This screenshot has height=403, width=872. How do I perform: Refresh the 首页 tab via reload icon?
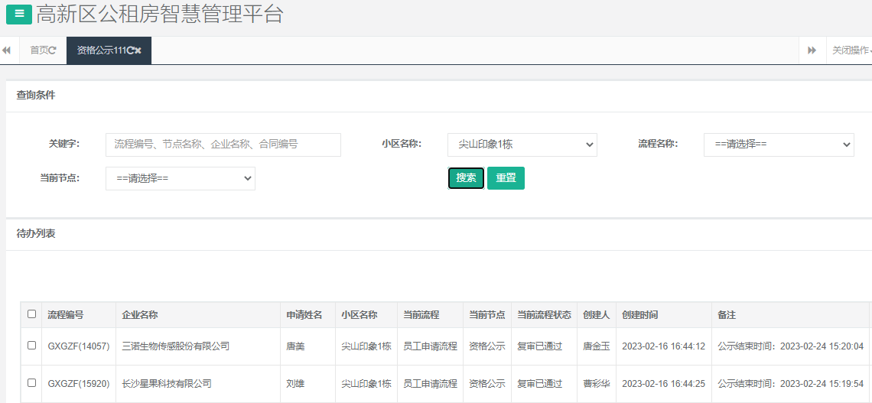tap(53, 50)
